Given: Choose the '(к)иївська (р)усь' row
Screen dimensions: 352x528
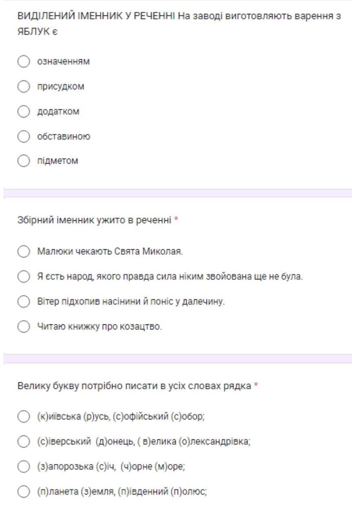Looking at the screenshot, I should click(24, 417).
